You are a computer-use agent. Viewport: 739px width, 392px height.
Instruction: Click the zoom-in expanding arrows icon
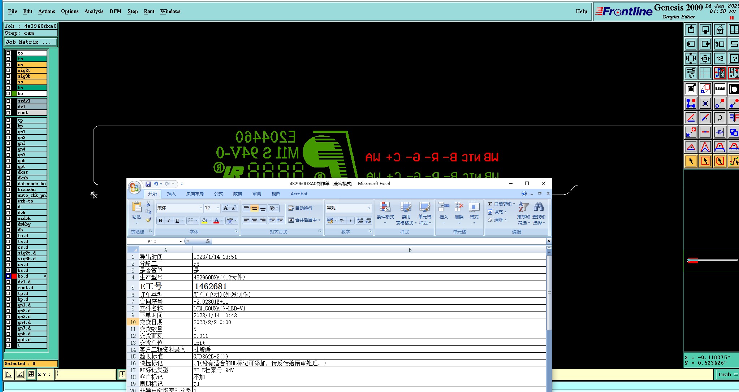(705, 58)
